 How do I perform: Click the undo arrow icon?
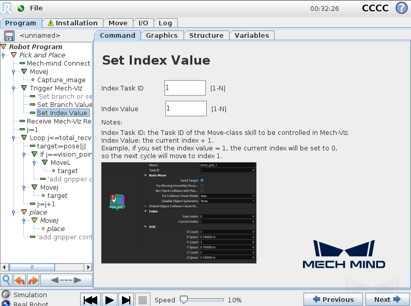(x=20, y=280)
